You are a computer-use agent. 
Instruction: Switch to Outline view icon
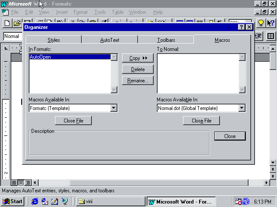[28, 183]
